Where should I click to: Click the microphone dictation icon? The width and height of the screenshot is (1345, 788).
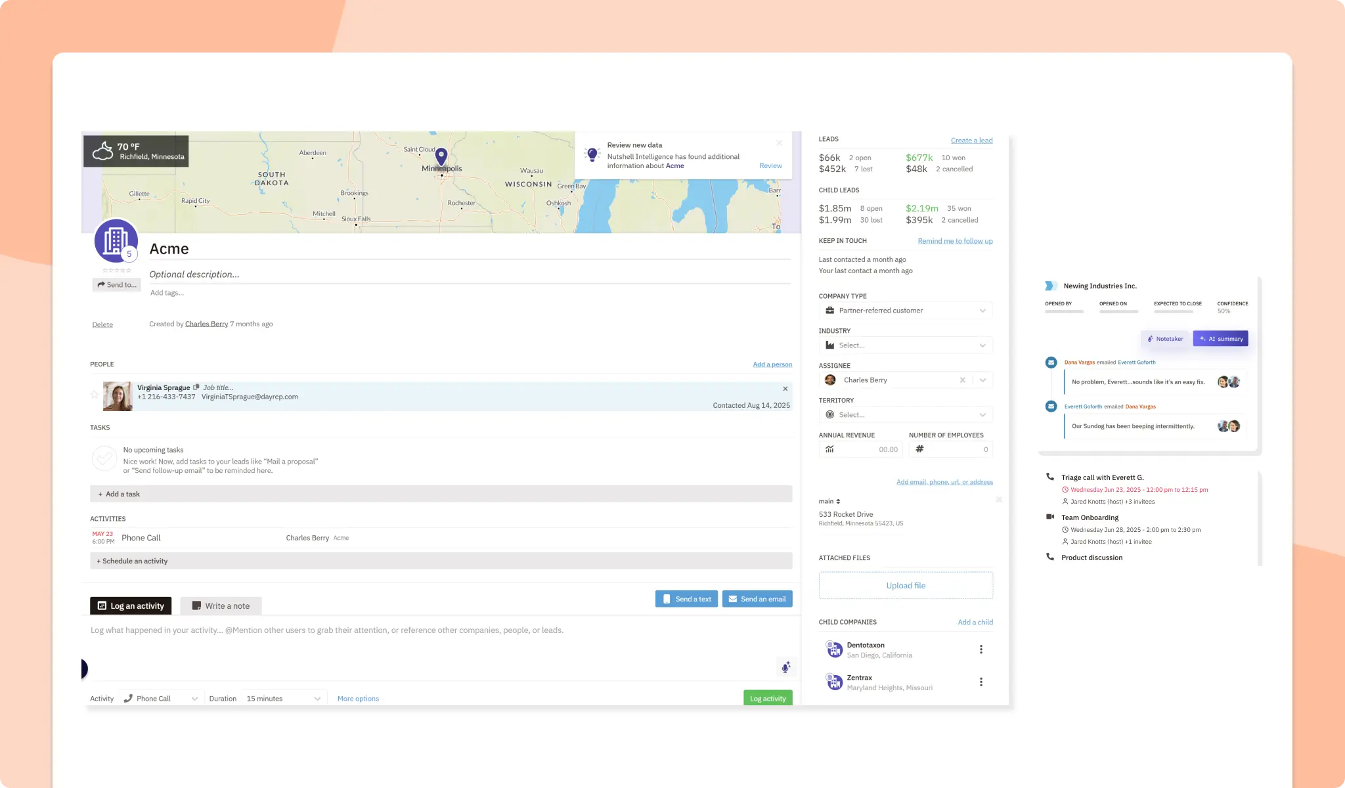point(785,668)
